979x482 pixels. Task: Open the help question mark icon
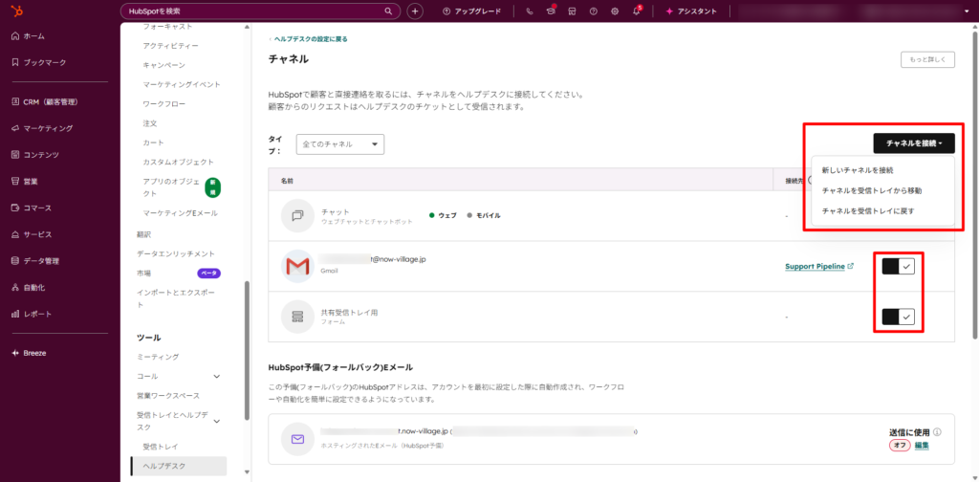[593, 11]
